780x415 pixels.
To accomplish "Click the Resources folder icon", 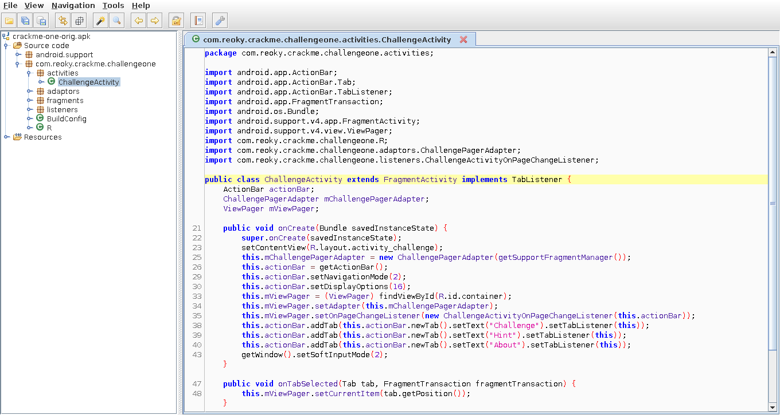I will (x=17, y=137).
